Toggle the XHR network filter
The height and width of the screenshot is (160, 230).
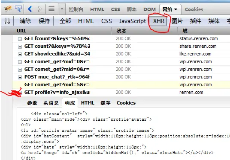point(159,21)
